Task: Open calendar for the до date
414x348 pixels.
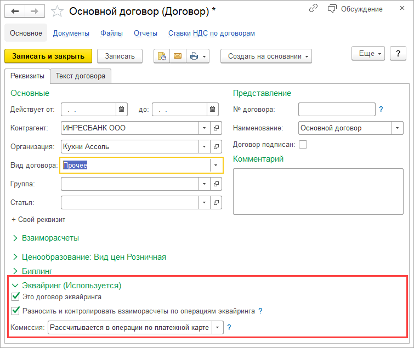Action: [213, 109]
